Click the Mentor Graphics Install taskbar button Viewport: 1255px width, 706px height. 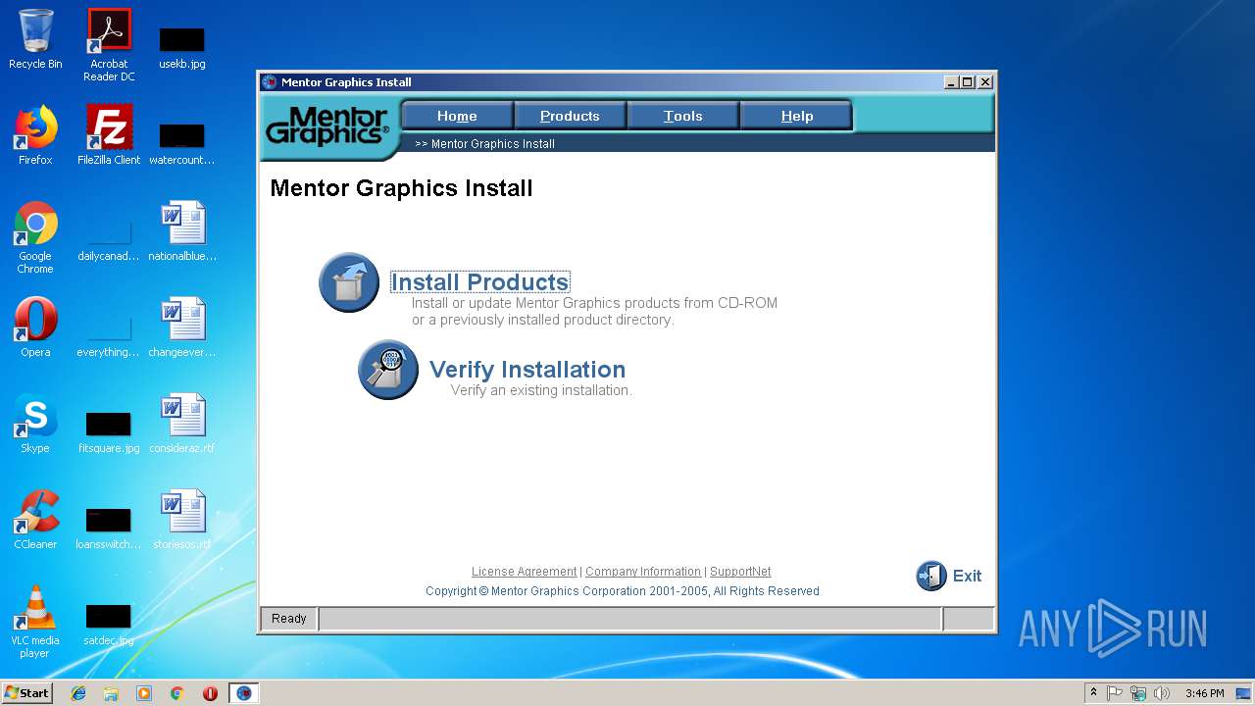click(243, 693)
